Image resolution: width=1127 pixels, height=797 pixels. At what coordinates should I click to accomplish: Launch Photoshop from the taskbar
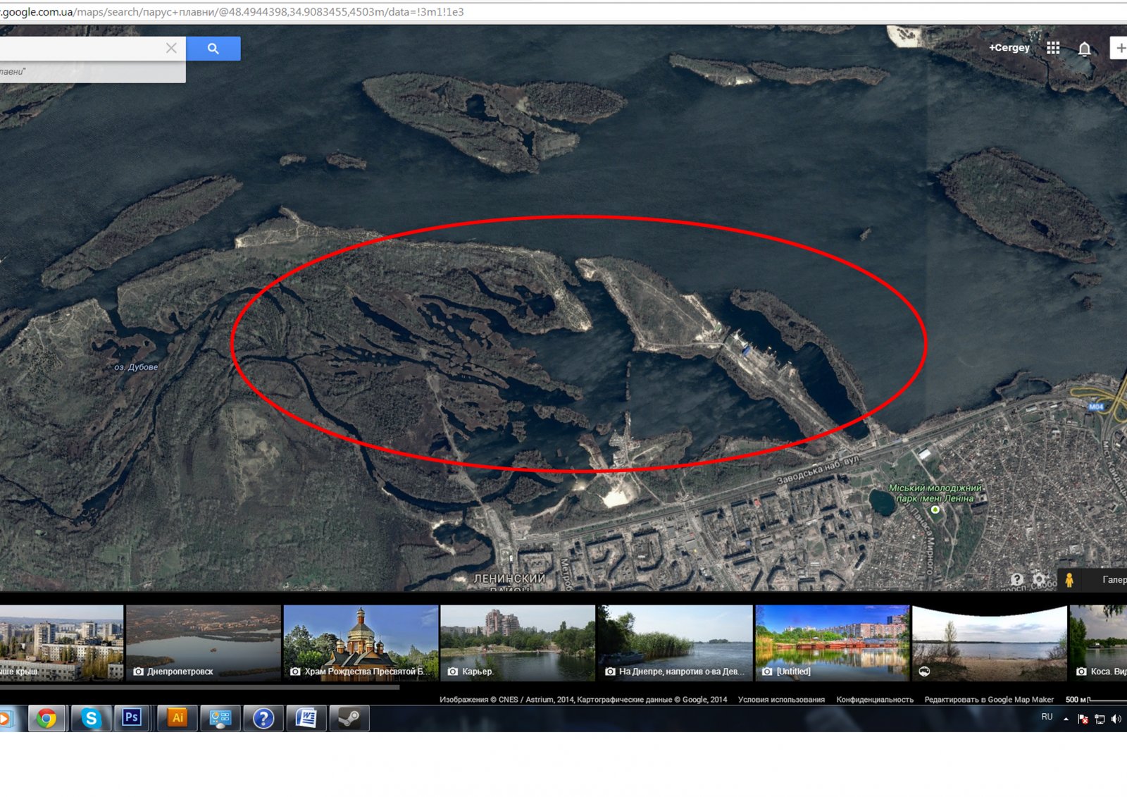pos(132,718)
